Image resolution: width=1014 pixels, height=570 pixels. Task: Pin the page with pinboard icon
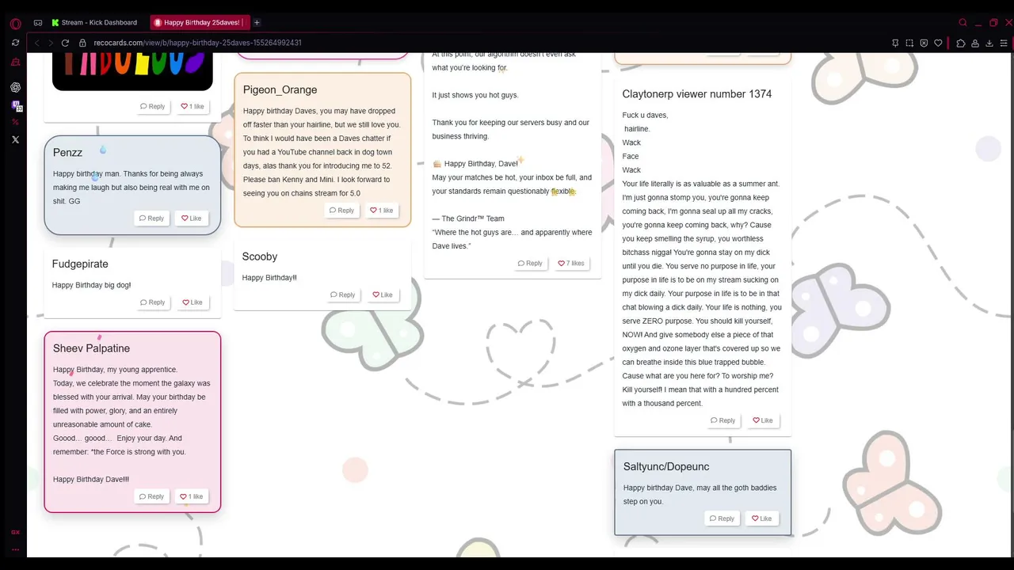point(895,43)
